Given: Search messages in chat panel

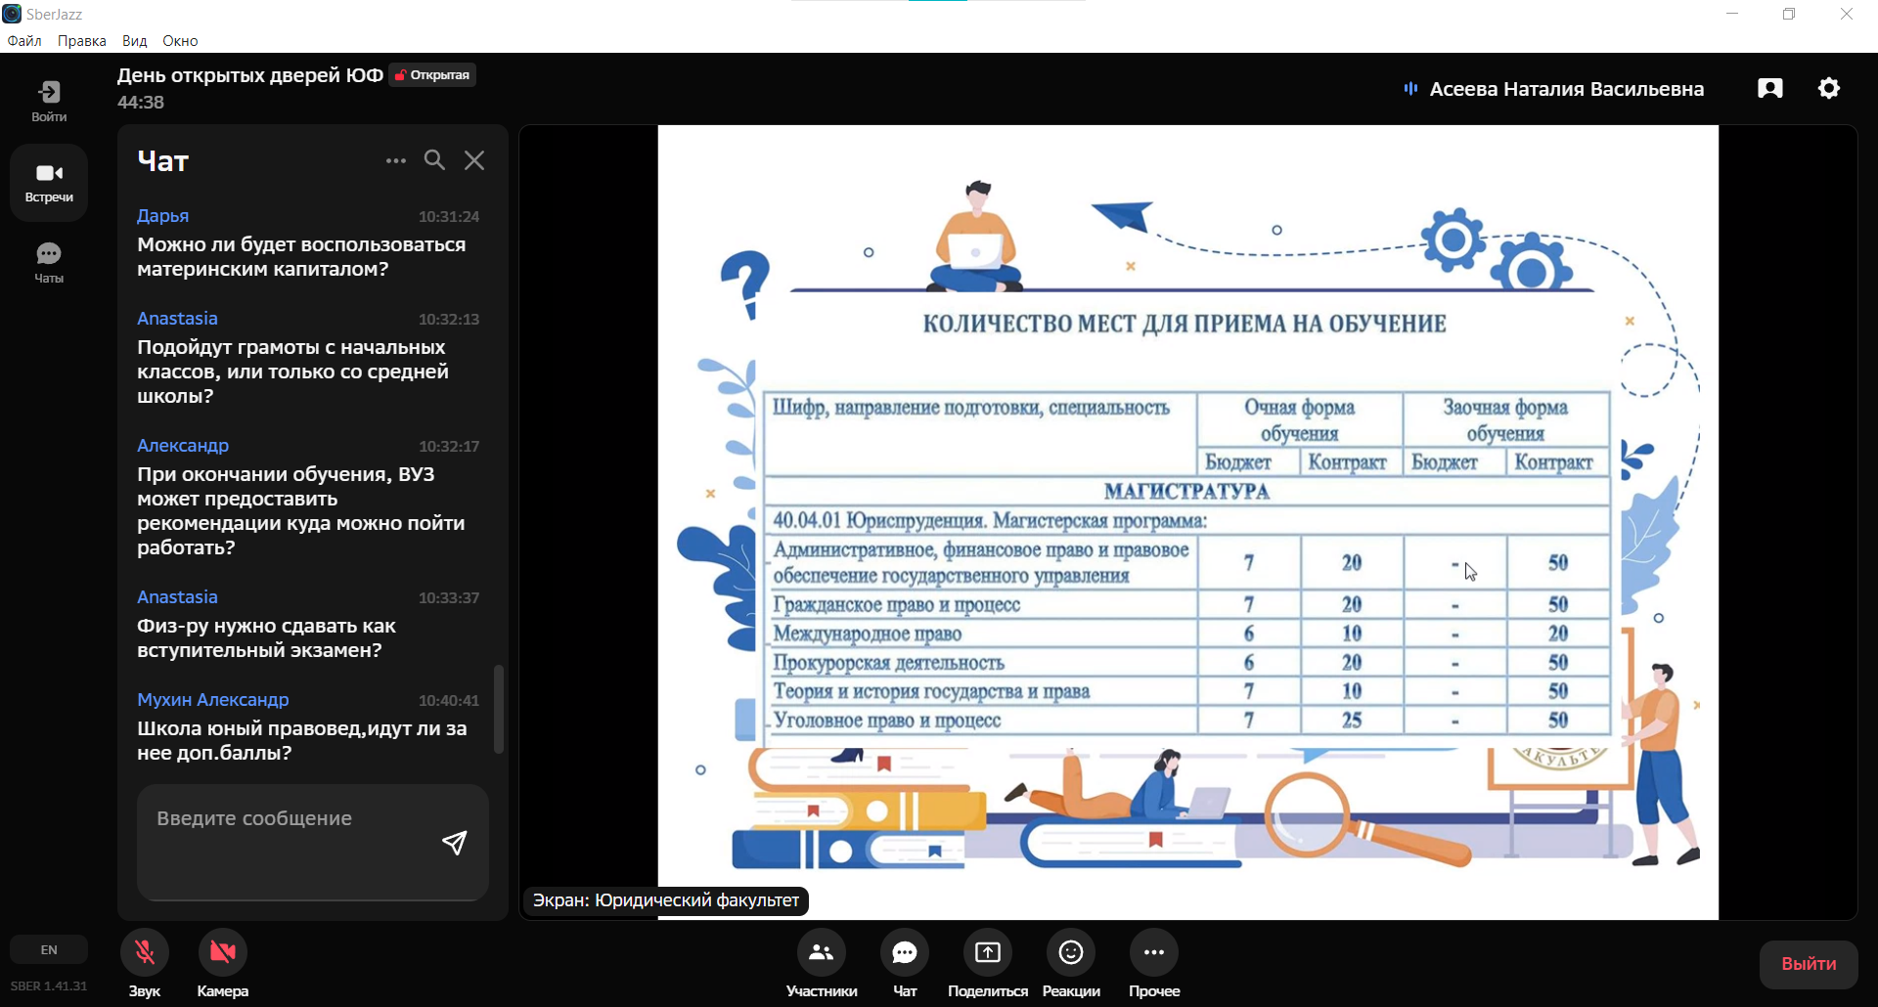Looking at the screenshot, I should click(434, 160).
